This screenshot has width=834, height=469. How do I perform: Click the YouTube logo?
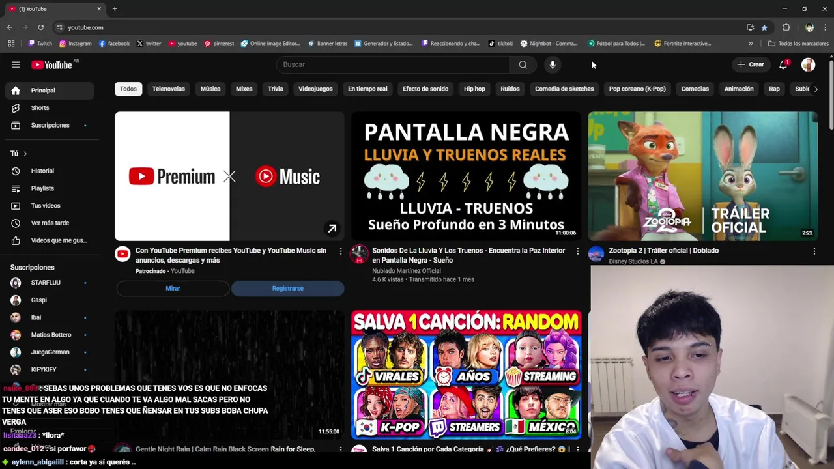52,64
